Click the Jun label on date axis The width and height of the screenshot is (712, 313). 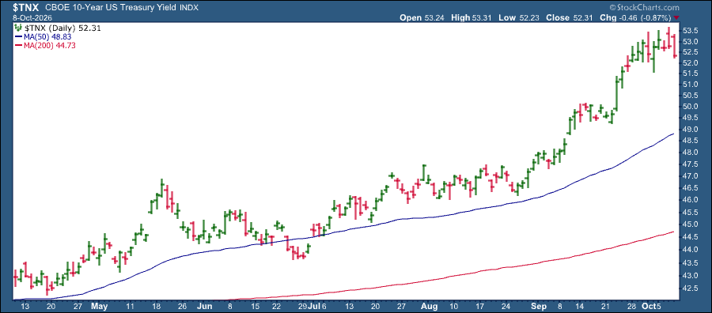point(204,306)
